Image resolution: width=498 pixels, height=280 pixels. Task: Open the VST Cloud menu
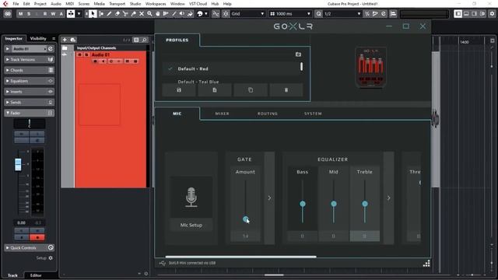pyautogui.click(x=198, y=4)
